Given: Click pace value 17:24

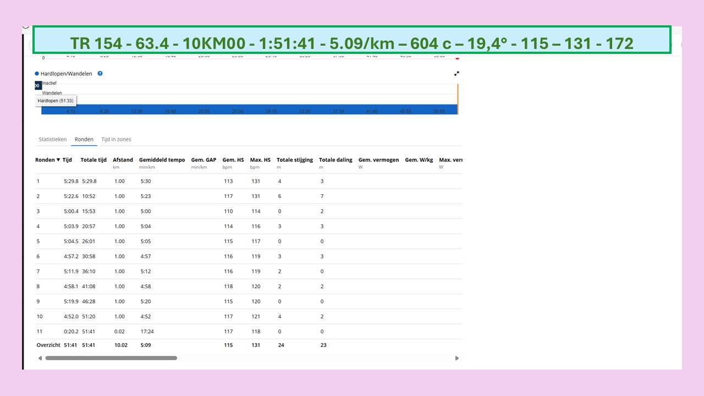Looking at the screenshot, I should click(x=147, y=332).
